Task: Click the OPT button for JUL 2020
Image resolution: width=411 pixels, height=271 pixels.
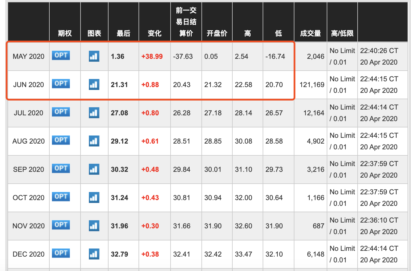Action: point(61,112)
